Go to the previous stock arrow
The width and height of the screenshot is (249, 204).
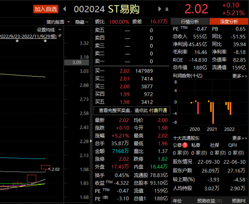click(65, 9)
